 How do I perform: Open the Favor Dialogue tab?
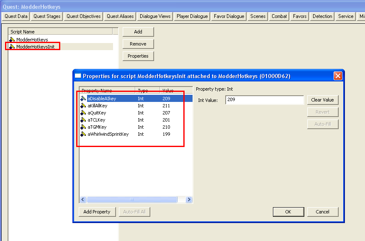pyautogui.click(x=229, y=16)
